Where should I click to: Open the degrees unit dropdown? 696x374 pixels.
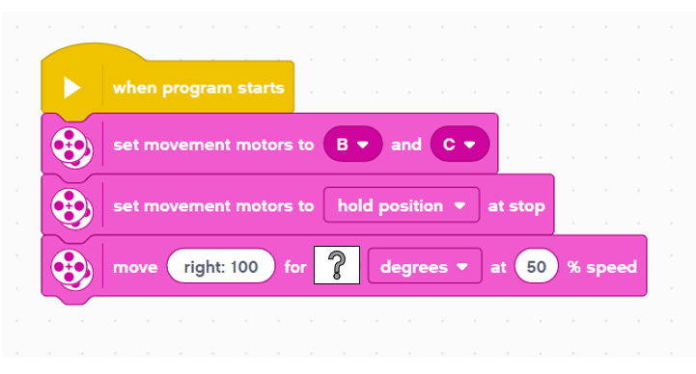point(425,266)
